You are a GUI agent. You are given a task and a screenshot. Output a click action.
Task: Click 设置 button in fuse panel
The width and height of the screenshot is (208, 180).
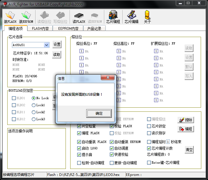coord(189,57)
